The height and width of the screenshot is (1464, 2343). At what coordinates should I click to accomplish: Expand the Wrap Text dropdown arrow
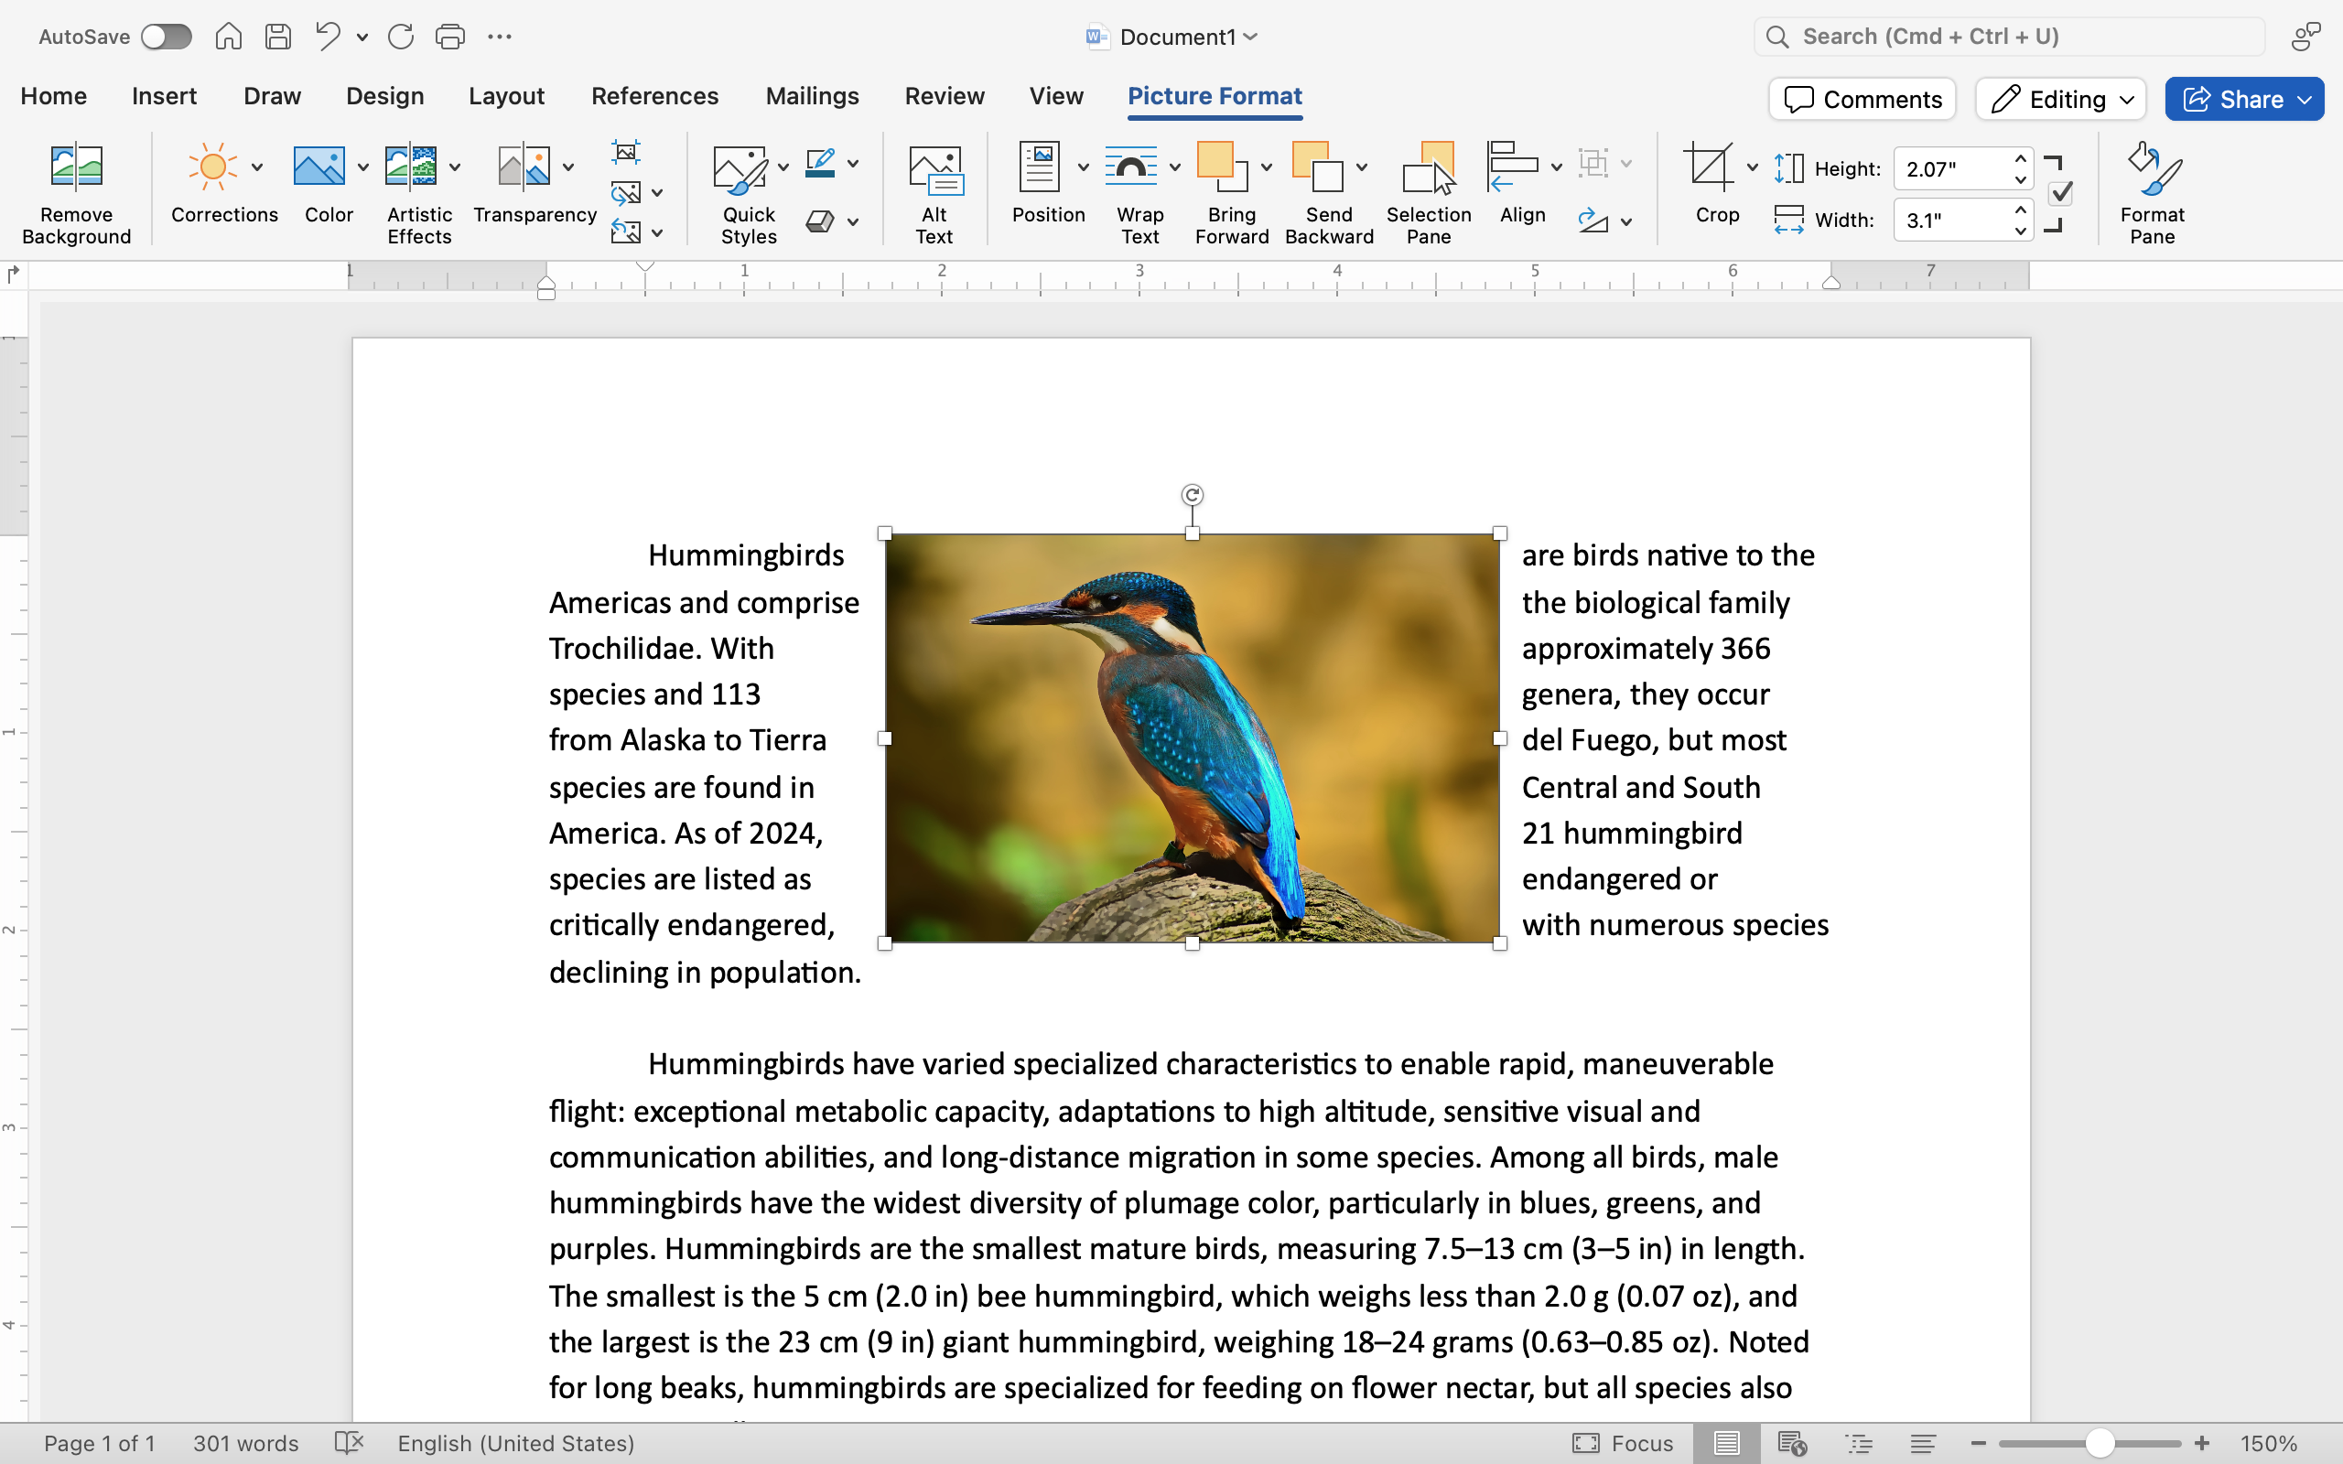tap(1175, 167)
